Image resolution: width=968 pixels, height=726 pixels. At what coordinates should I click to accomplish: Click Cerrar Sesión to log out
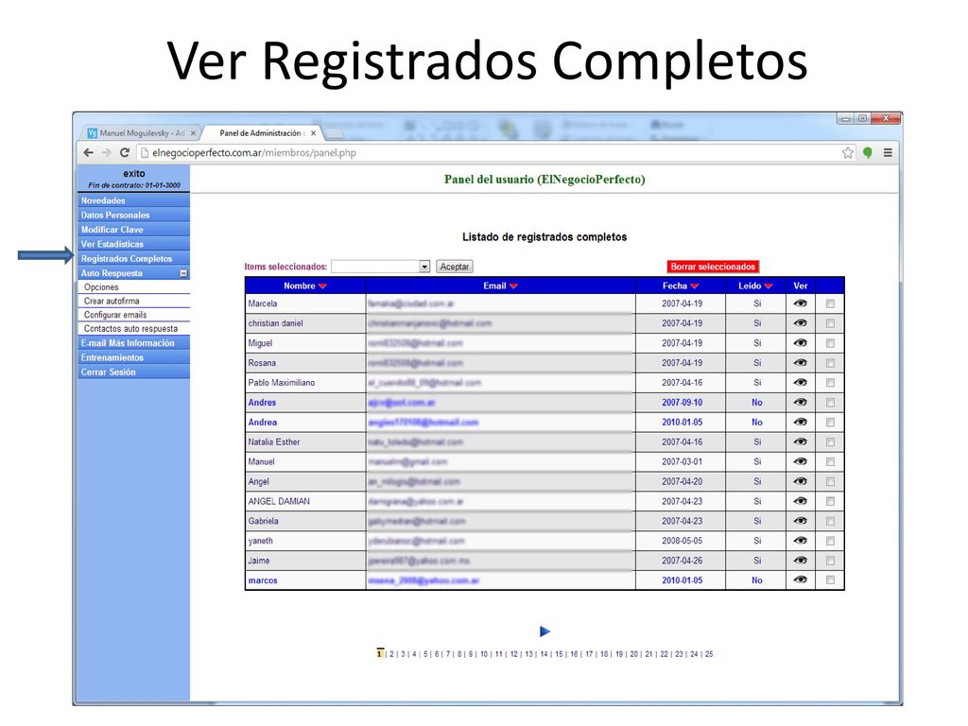(133, 372)
